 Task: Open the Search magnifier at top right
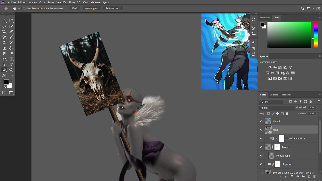[x=303, y=8]
